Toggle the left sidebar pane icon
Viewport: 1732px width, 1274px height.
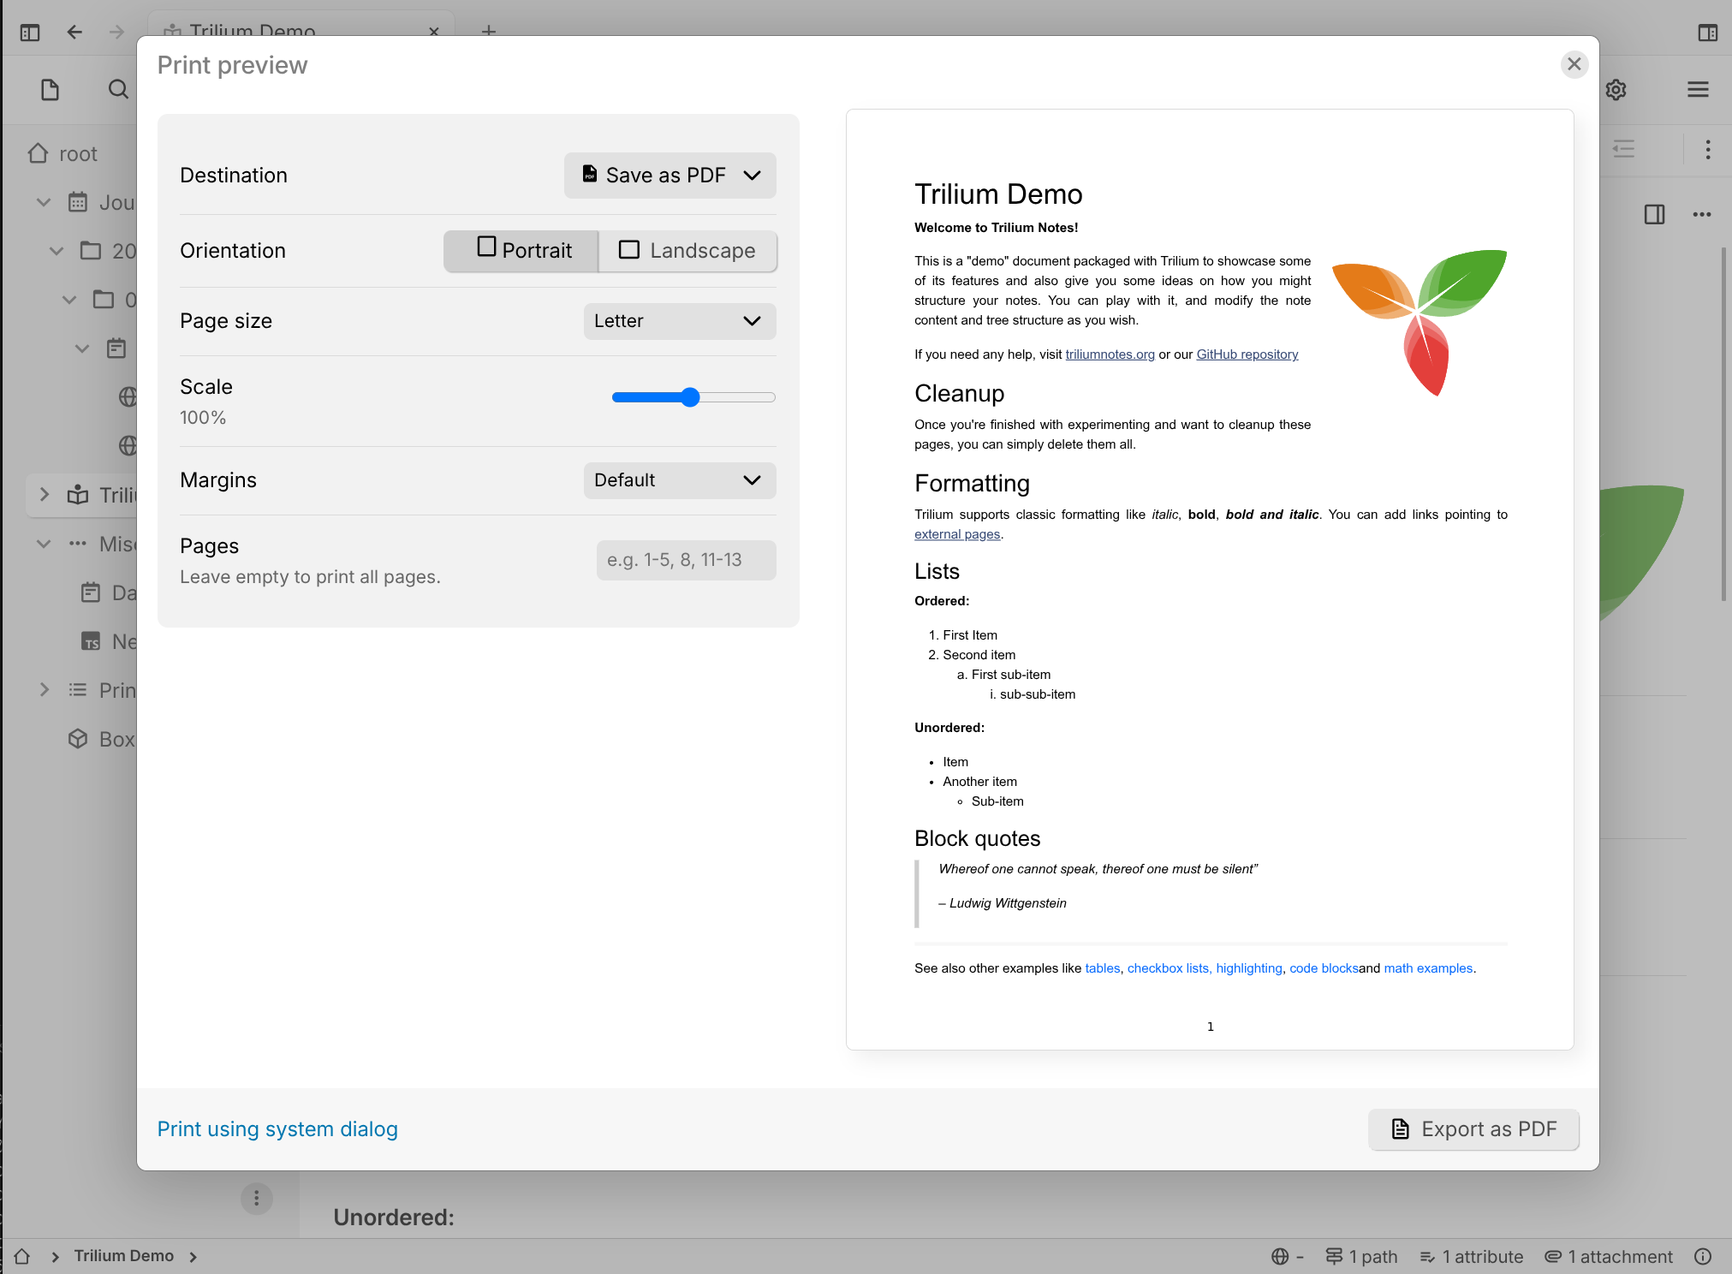[30, 33]
